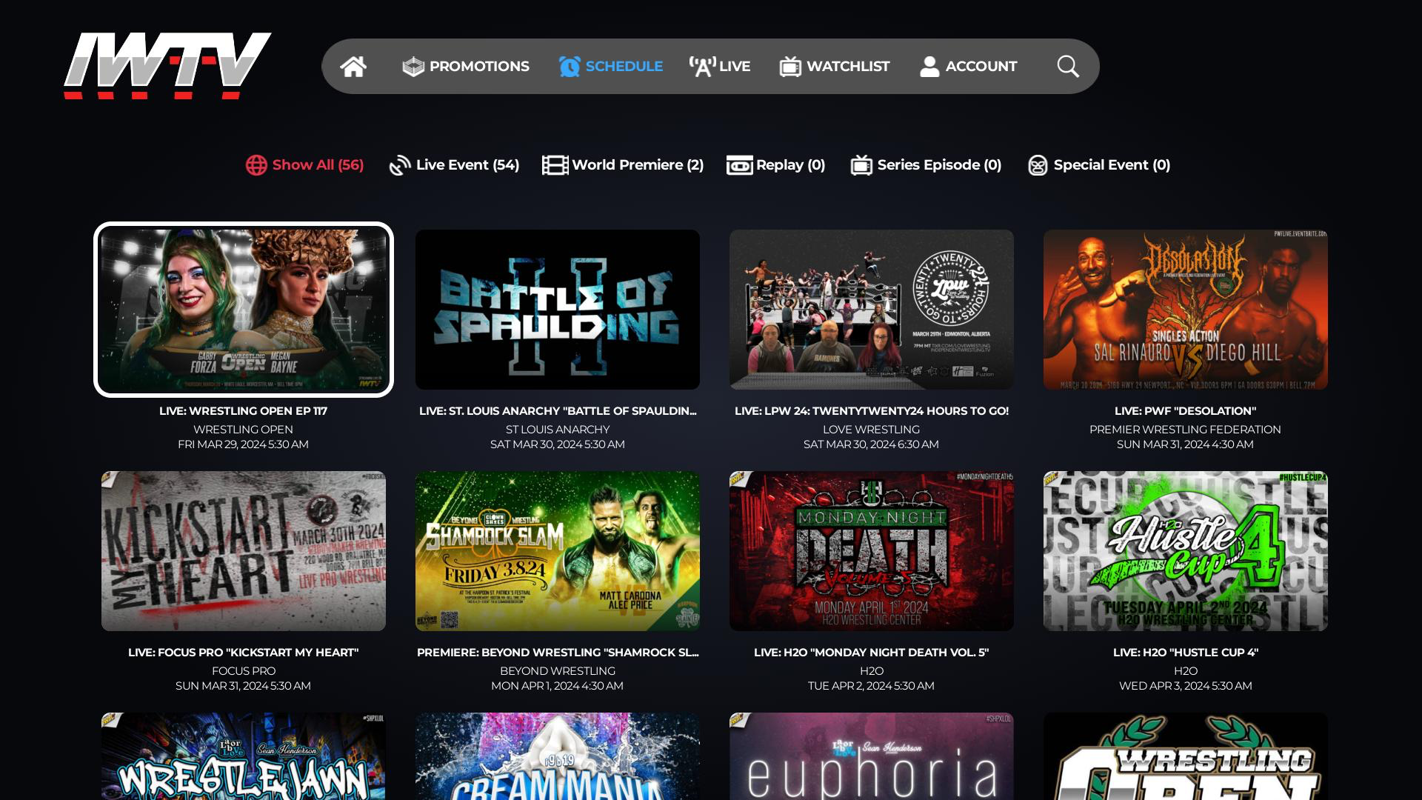Viewport: 1422px width, 800px height.
Task: Click the Schedule alarm clock icon
Action: point(570,67)
